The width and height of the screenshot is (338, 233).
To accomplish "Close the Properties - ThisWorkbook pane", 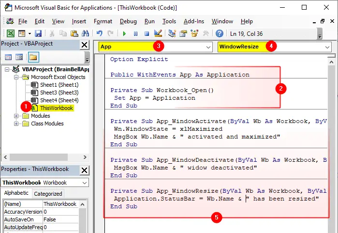I will coord(84,171).
